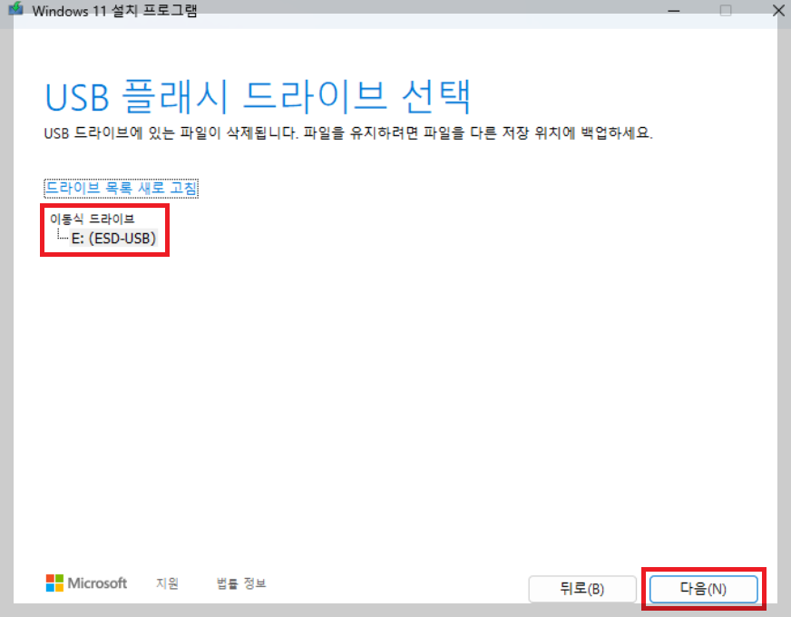Refresh the drive list via 드라이브 목록 새로 고침
The height and width of the screenshot is (617, 791).
click(x=121, y=188)
